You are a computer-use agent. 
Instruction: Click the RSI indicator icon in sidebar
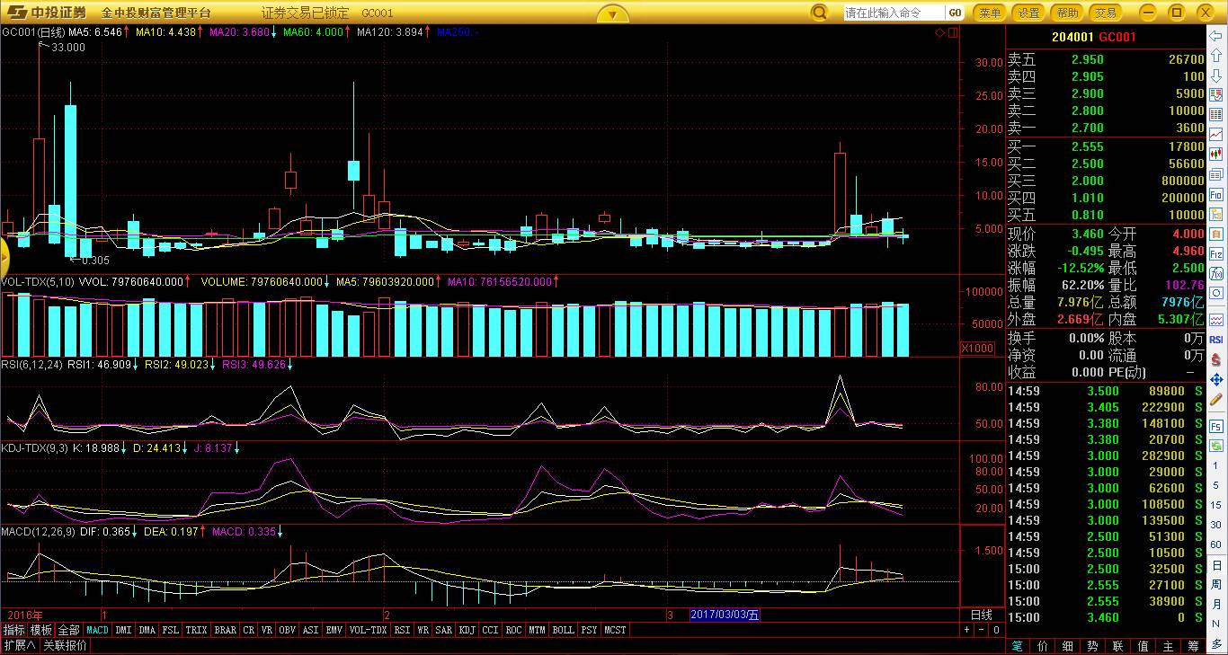coord(1216,340)
